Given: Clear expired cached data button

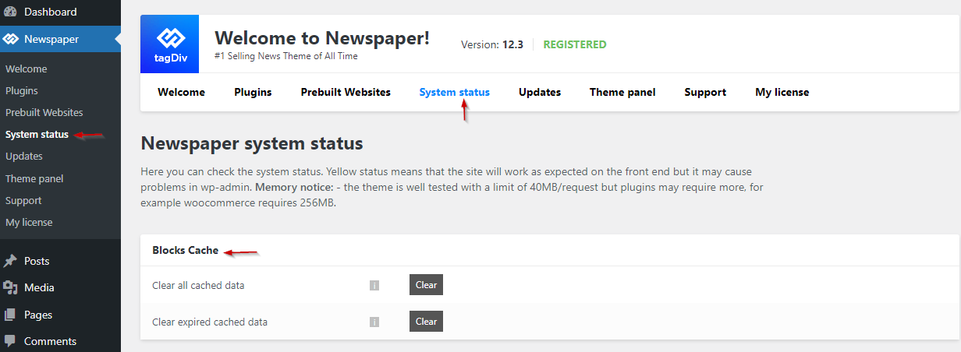Looking at the screenshot, I should coord(426,322).
